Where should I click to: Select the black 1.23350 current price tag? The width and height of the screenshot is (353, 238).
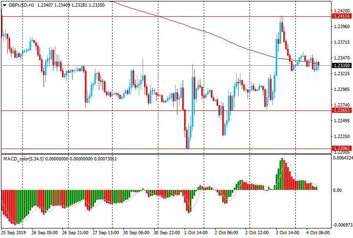(x=342, y=65)
